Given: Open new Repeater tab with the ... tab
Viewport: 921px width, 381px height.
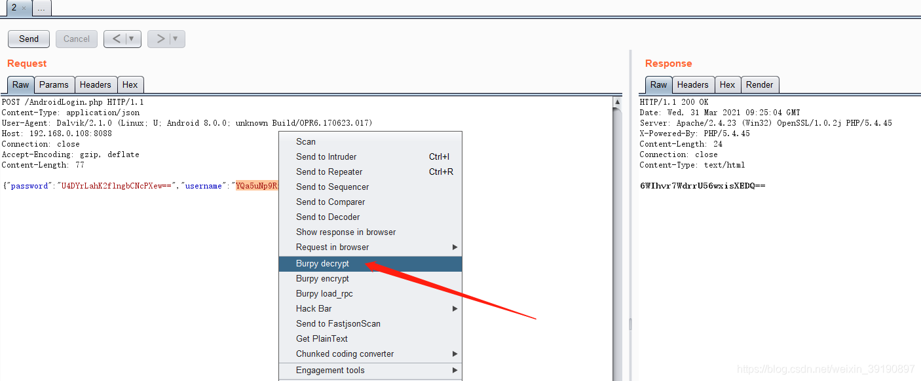Looking at the screenshot, I should pyautogui.click(x=41, y=8).
